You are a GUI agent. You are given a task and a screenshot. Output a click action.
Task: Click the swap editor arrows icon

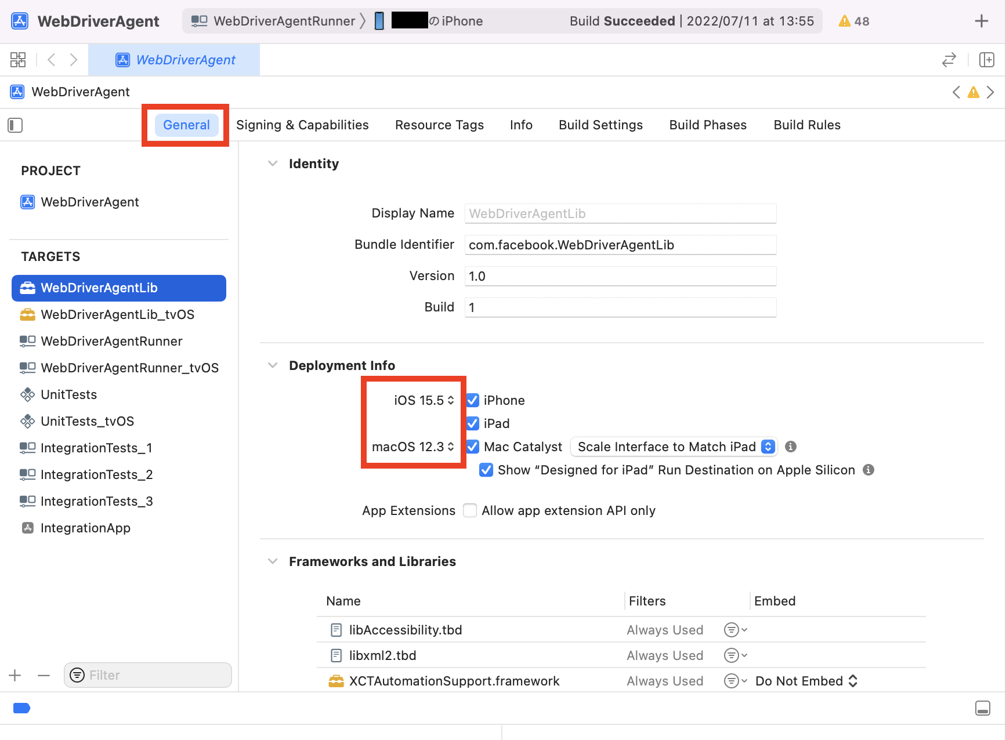pos(949,60)
